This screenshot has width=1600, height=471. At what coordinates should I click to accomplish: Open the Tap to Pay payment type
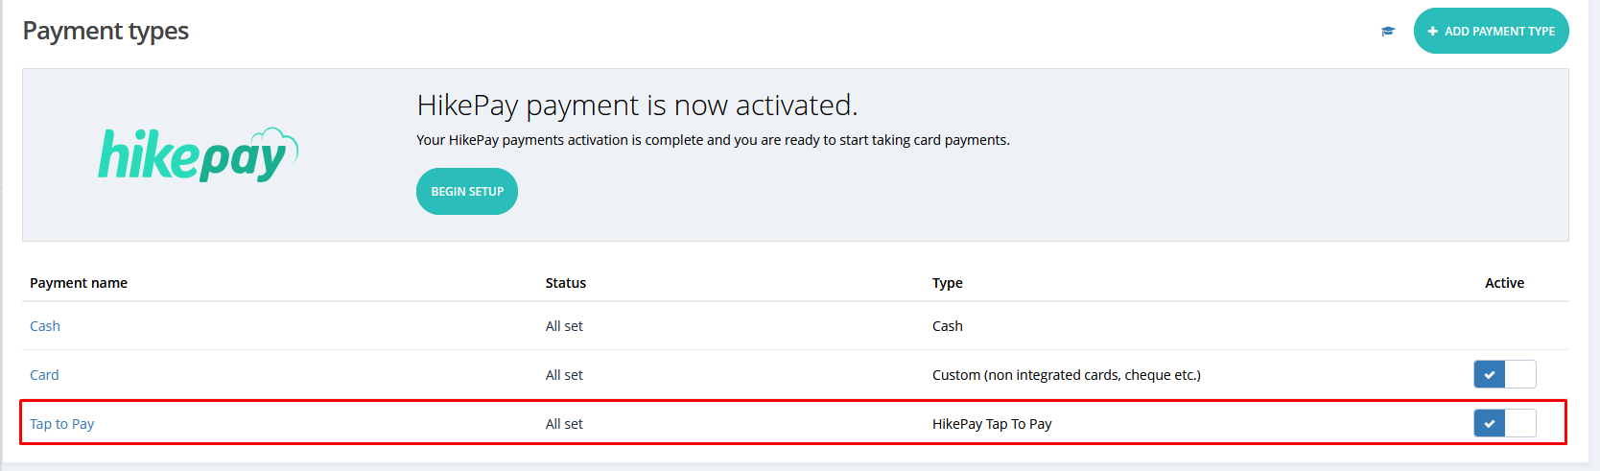pos(62,424)
